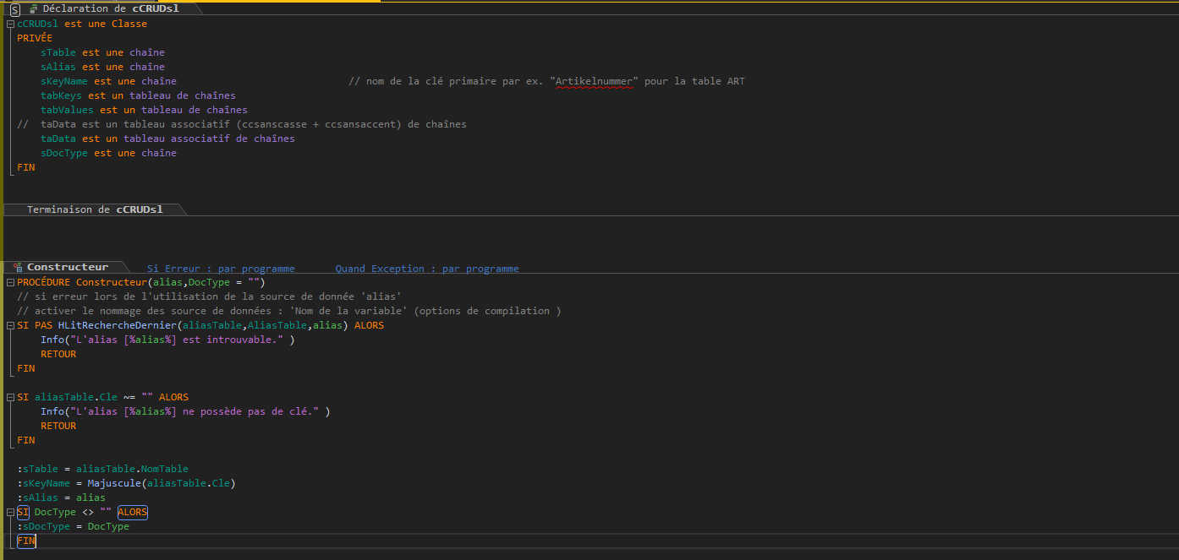This screenshot has width=1179, height=560.
Task: Click the 'sTable est une chaîne' line
Action: [102, 52]
